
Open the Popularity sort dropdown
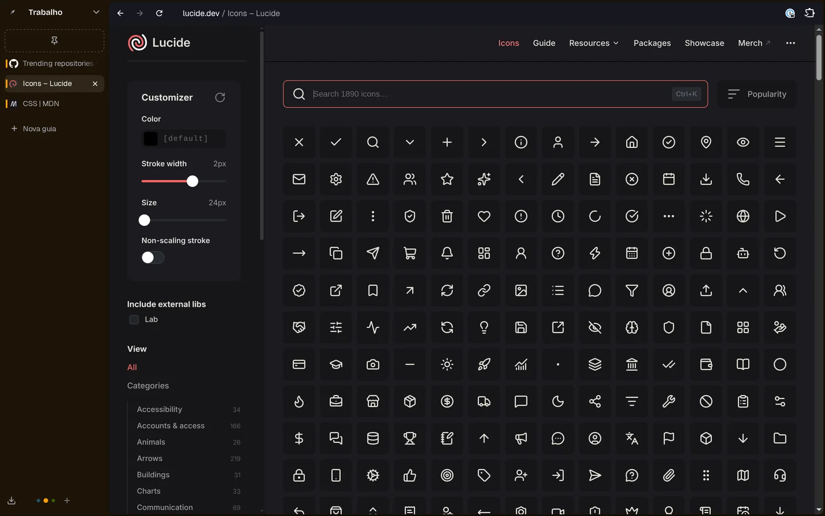(x=756, y=94)
